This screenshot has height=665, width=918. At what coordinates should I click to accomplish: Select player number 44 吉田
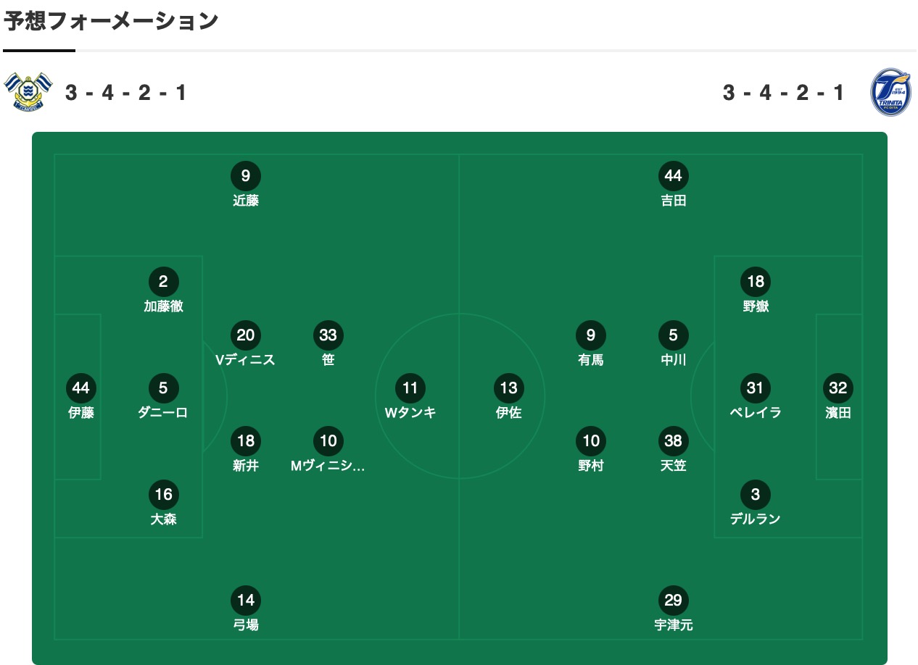tap(674, 185)
